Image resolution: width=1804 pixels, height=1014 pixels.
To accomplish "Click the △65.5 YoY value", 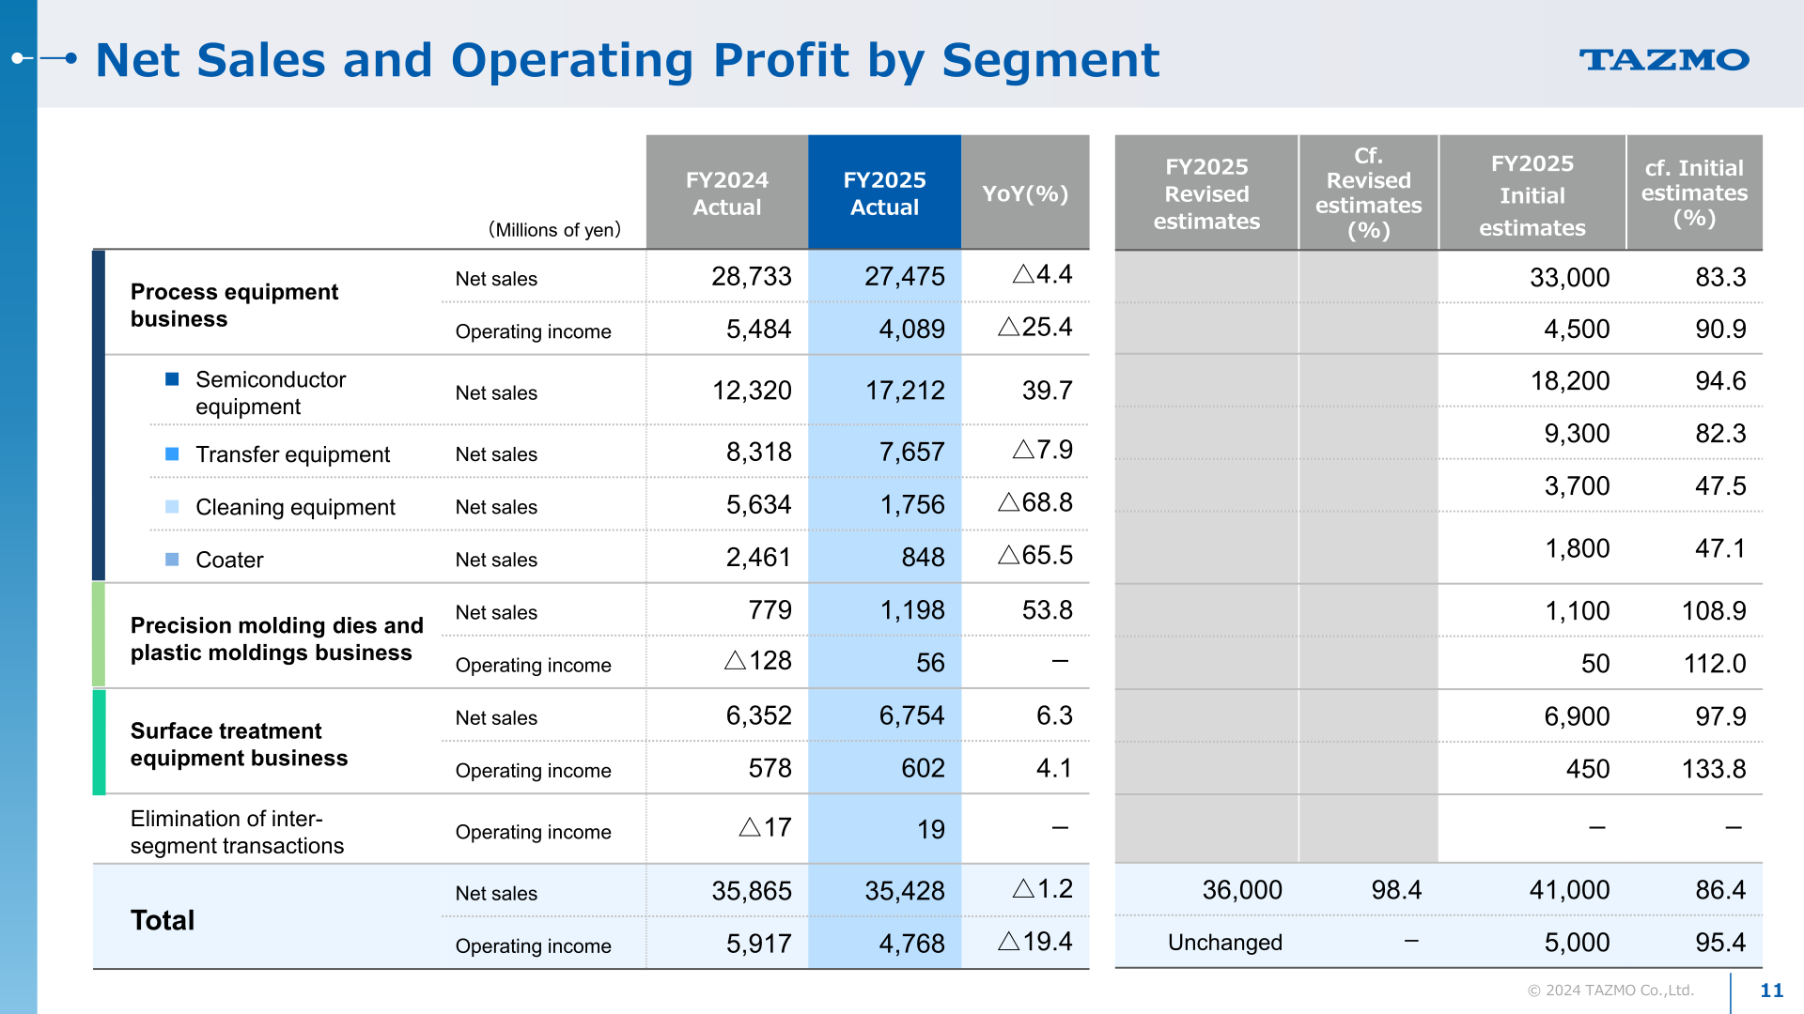I will pos(1034,555).
